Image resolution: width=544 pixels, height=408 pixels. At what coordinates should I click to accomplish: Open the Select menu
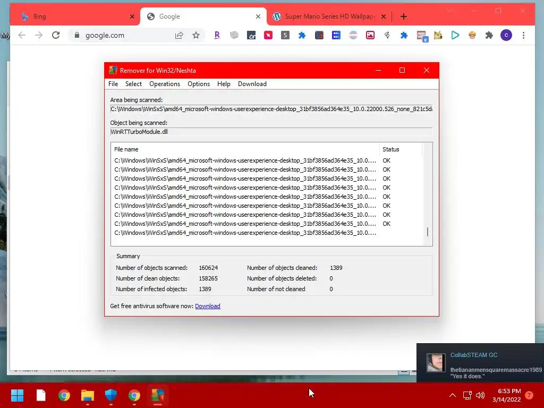tap(133, 84)
